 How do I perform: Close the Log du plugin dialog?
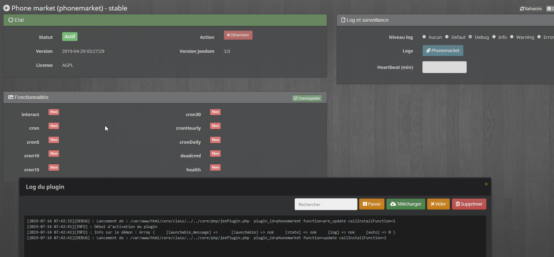click(x=486, y=184)
